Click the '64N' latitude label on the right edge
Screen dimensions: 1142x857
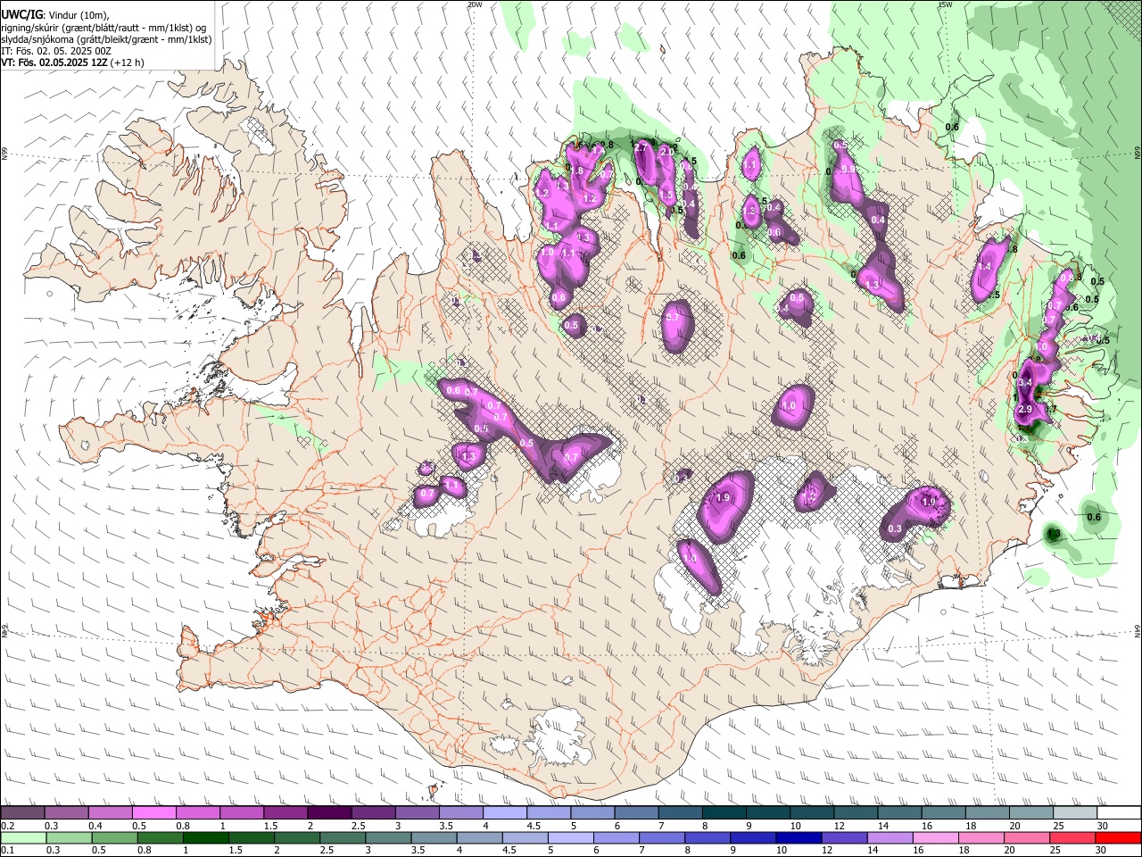(1138, 630)
